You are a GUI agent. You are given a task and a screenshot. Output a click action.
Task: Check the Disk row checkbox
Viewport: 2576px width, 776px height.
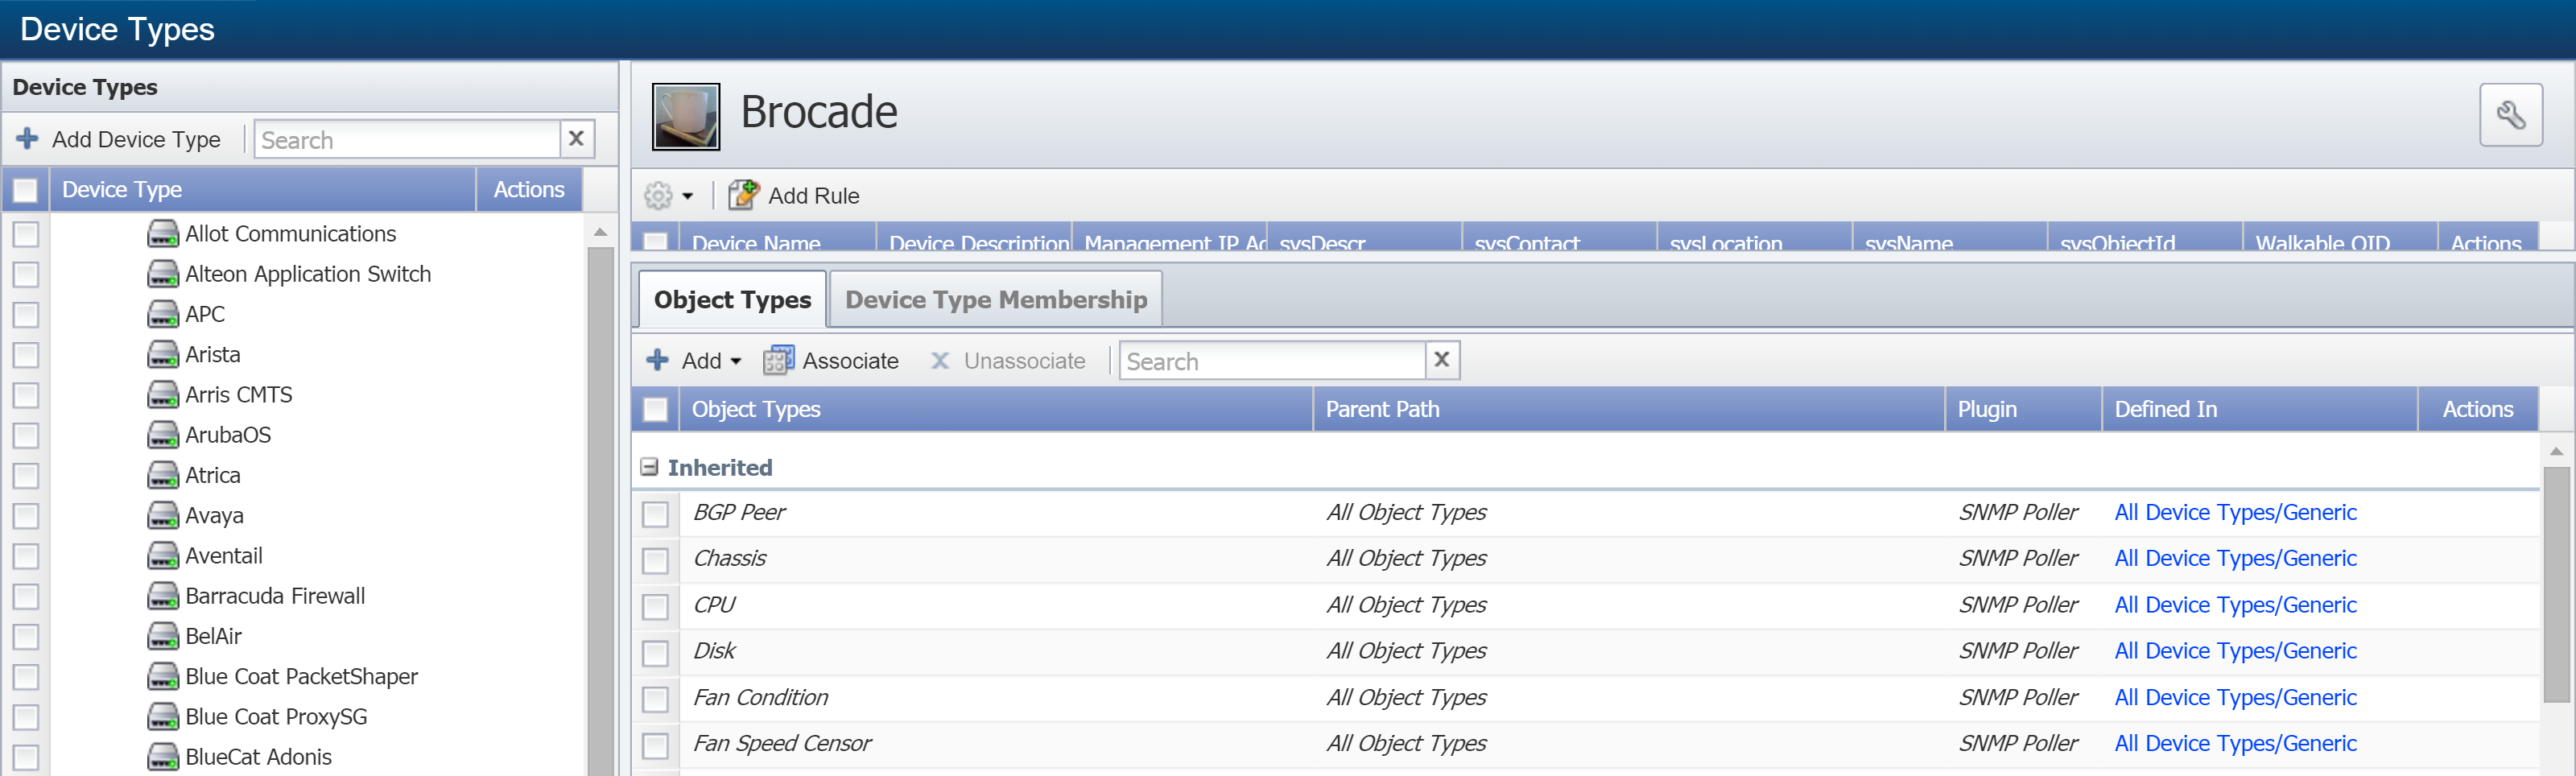tap(655, 653)
